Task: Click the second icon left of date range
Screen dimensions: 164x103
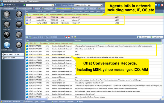Action: tap(30, 37)
